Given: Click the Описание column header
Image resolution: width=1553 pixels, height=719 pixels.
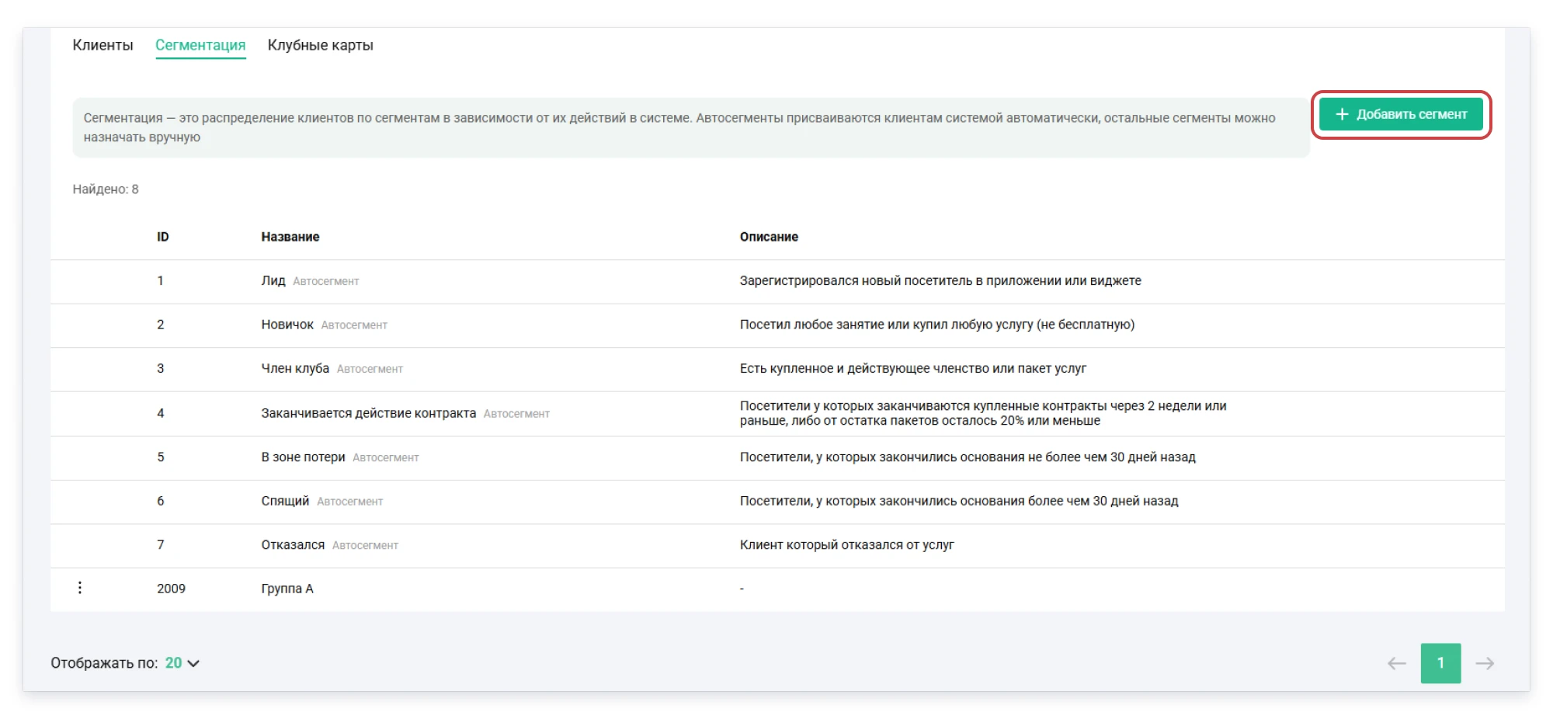Looking at the screenshot, I should pyautogui.click(x=768, y=237).
